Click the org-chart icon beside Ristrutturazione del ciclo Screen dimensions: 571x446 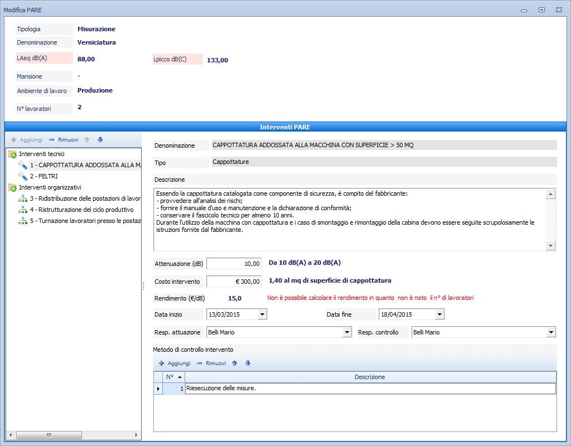[x=22, y=210]
